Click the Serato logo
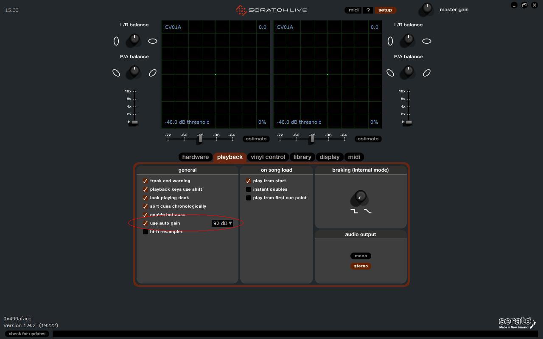The width and height of the screenshot is (543, 339). coord(517,322)
